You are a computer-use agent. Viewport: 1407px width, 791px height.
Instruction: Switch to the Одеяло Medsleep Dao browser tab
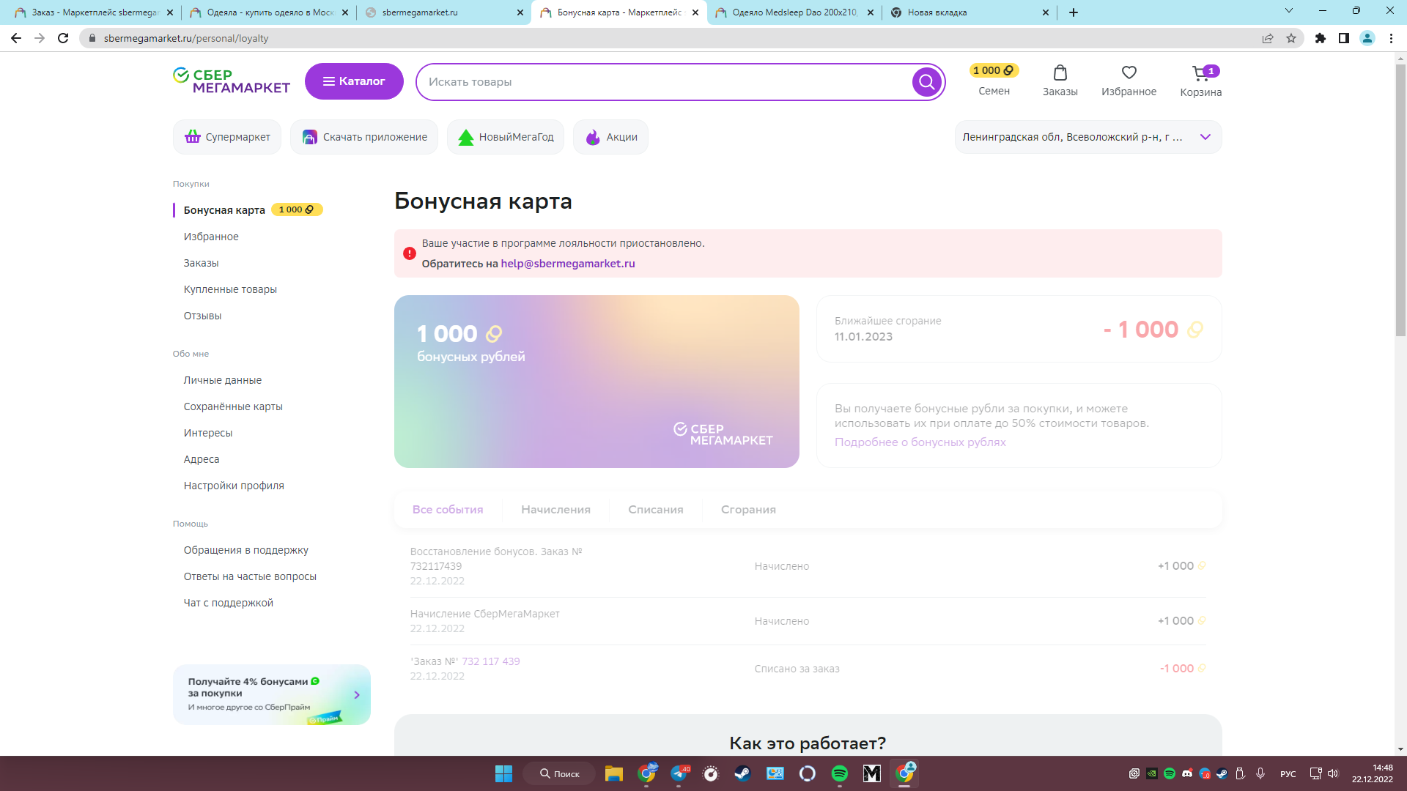(x=794, y=12)
